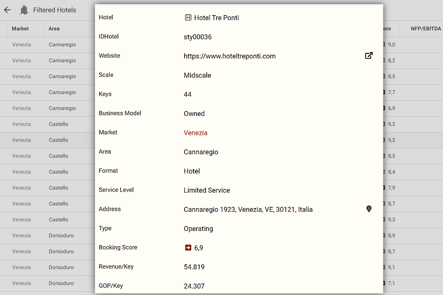
Task: Click the Limited Service value
Action: tap(207, 190)
